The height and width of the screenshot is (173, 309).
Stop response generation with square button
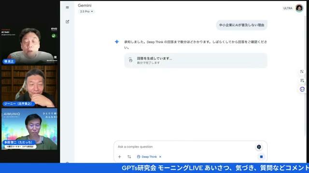click(x=261, y=157)
